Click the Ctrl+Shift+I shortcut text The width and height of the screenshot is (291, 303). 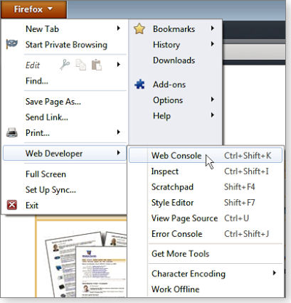point(246,171)
